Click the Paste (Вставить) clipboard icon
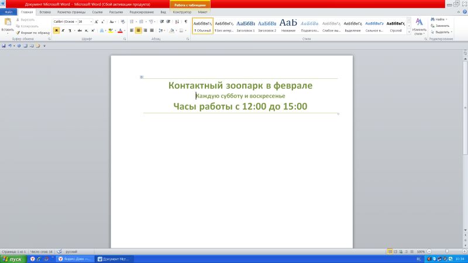 click(x=7, y=23)
